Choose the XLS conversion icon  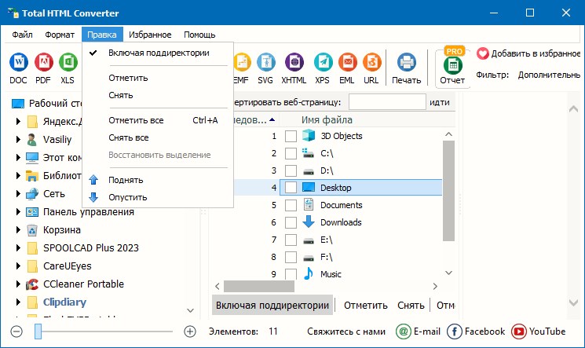click(x=68, y=62)
